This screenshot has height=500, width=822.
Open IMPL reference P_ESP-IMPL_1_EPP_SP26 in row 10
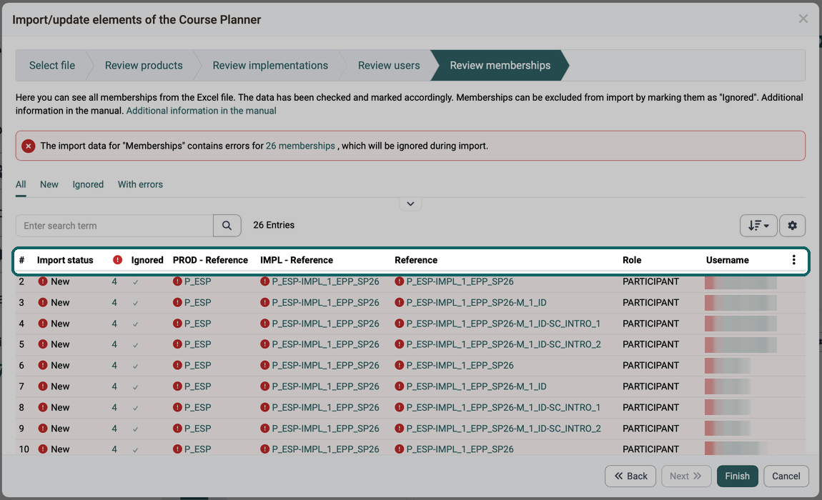(325, 449)
